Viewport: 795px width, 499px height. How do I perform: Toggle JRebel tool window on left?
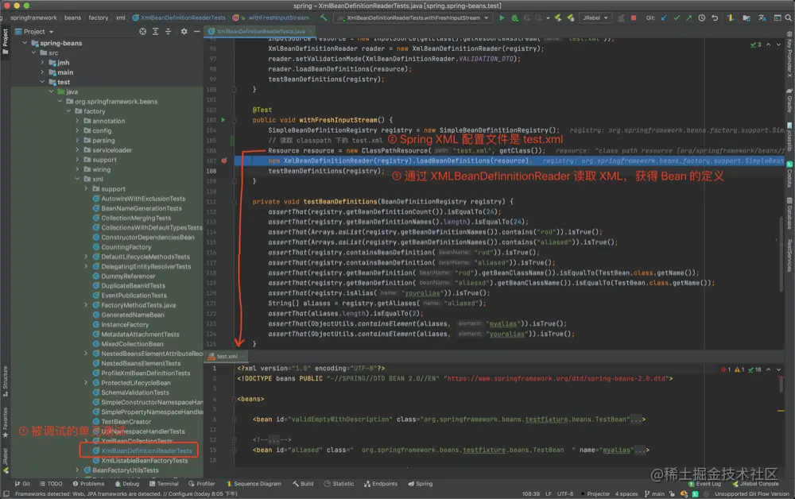pyautogui.click(x=5, y=460)
